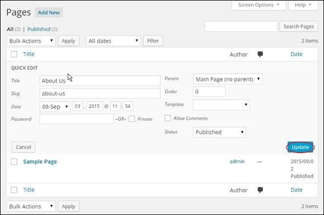Toggle the Private checkbox

132,119
